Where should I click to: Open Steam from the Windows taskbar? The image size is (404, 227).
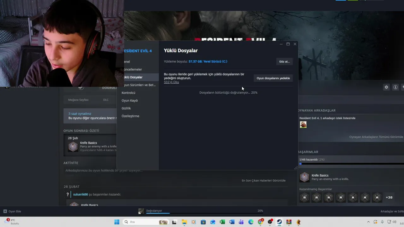coord(279,222)
